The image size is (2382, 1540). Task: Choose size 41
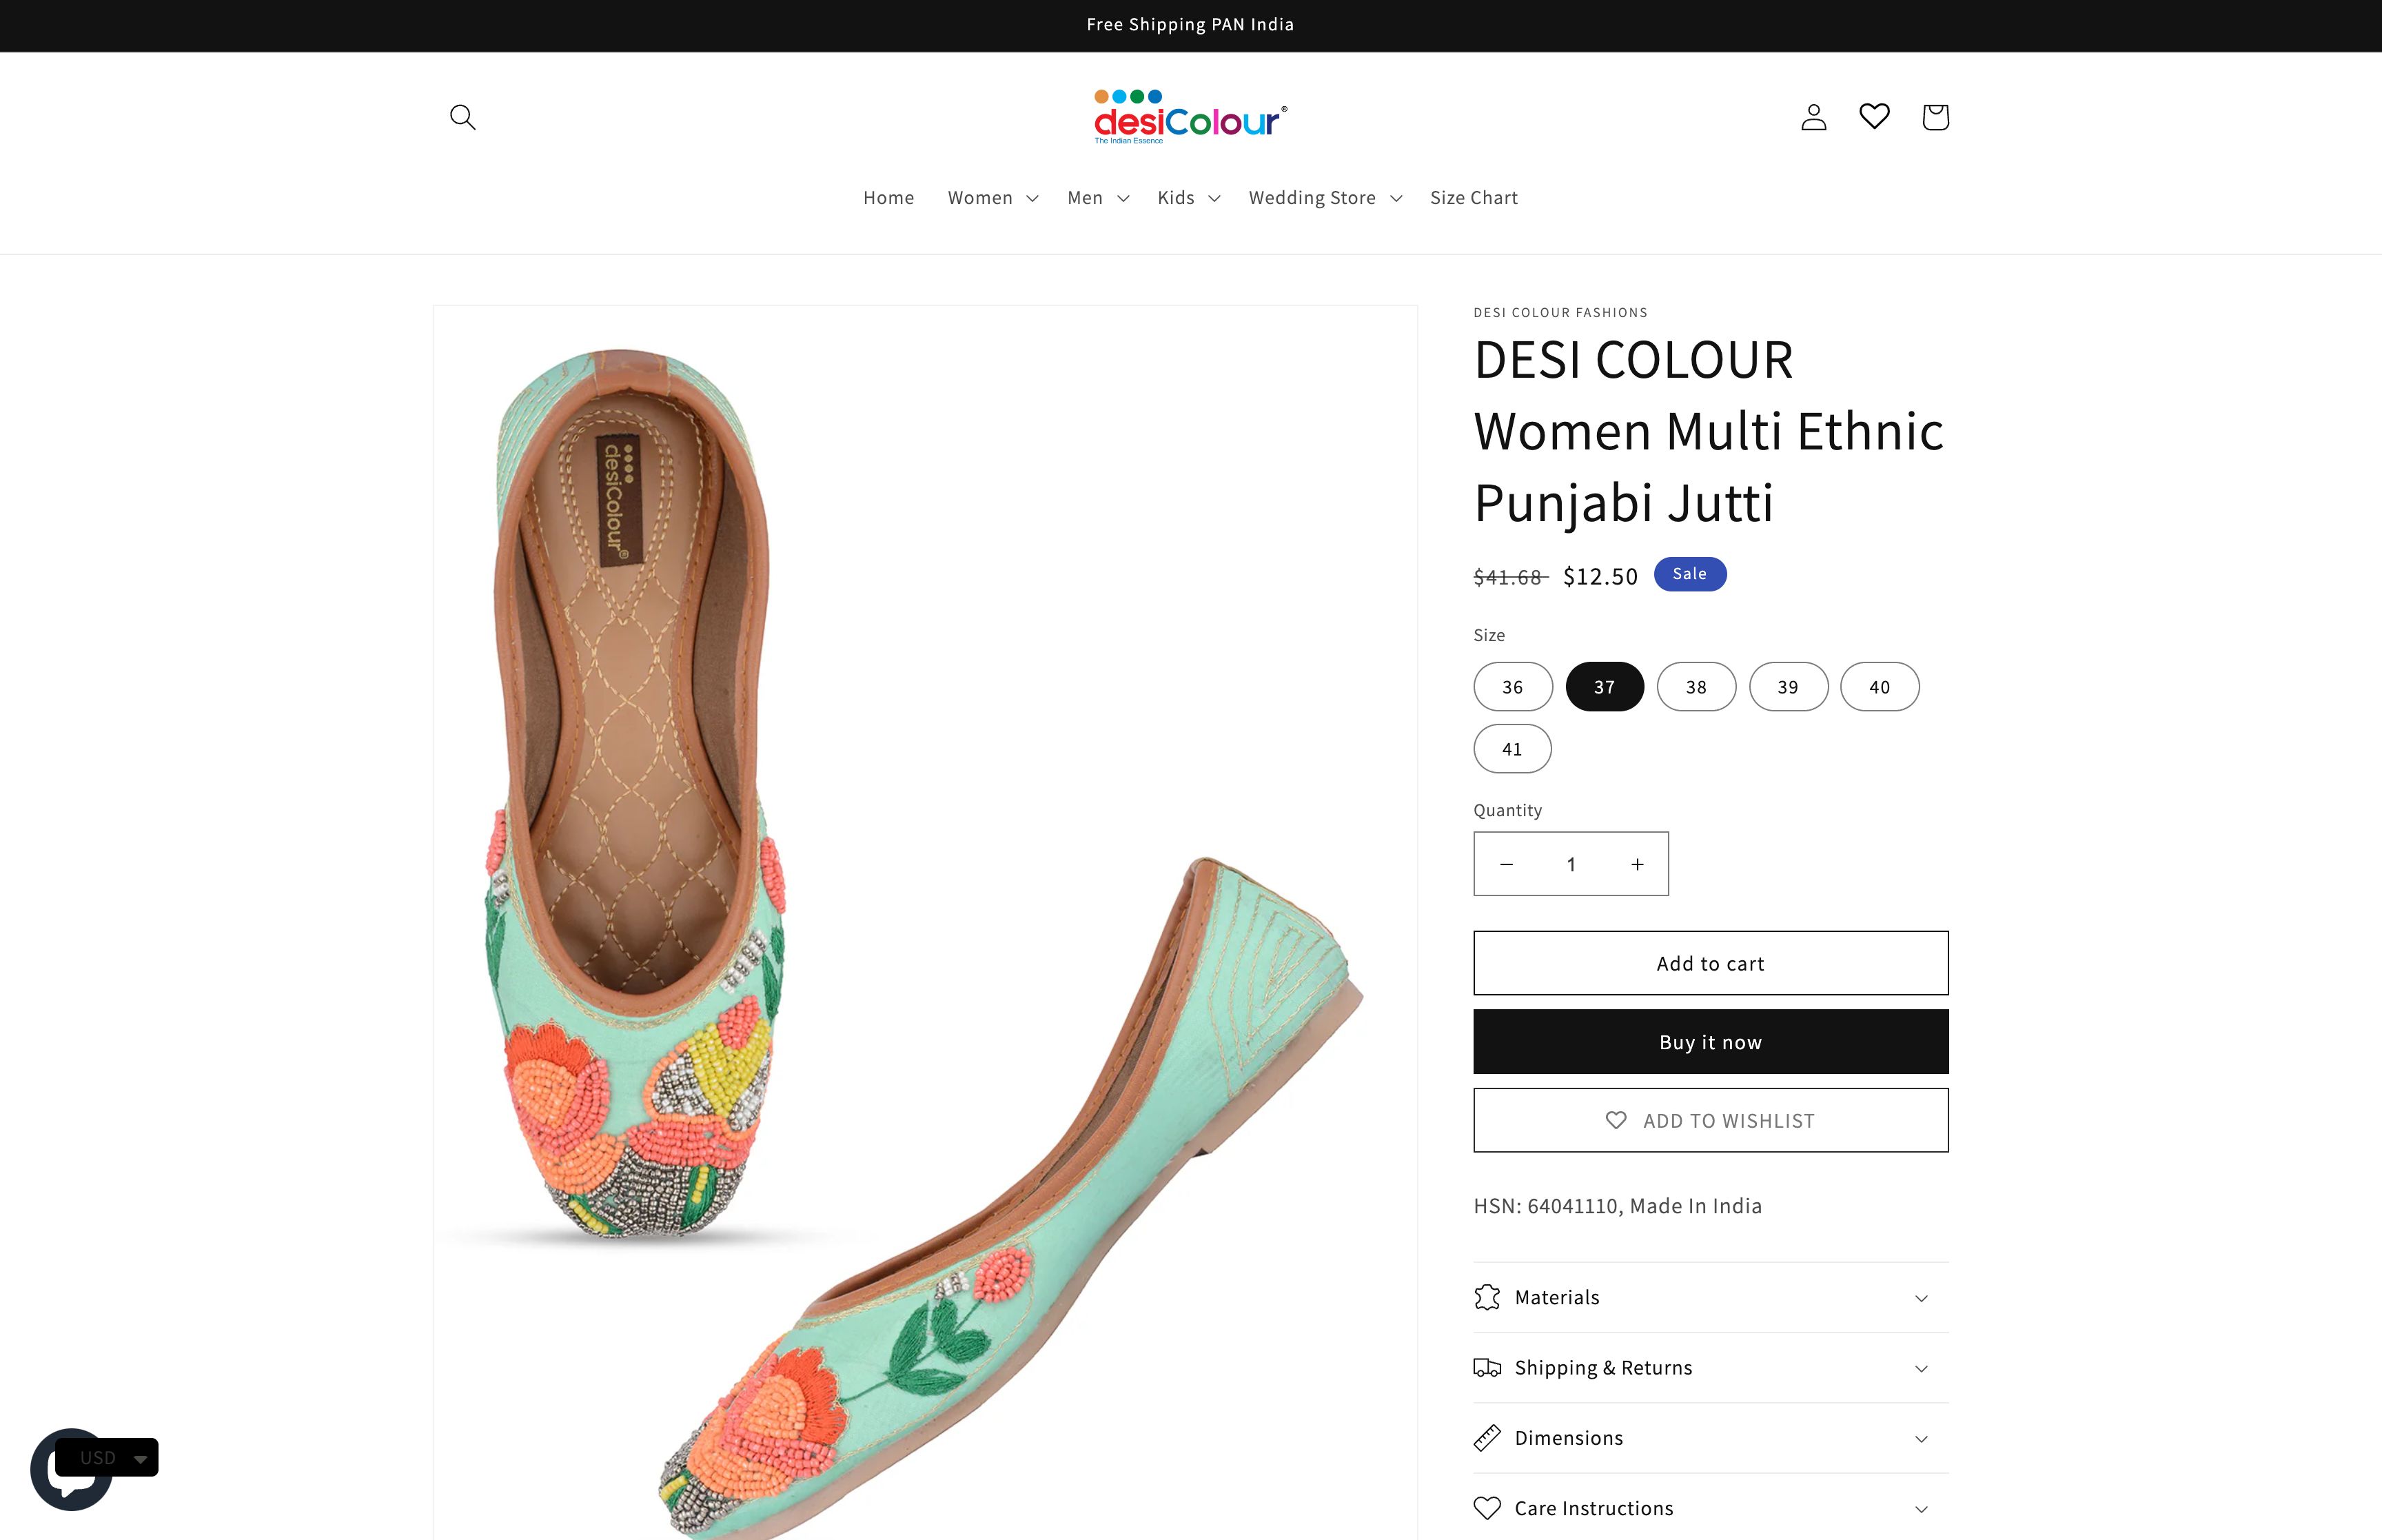1512,748
